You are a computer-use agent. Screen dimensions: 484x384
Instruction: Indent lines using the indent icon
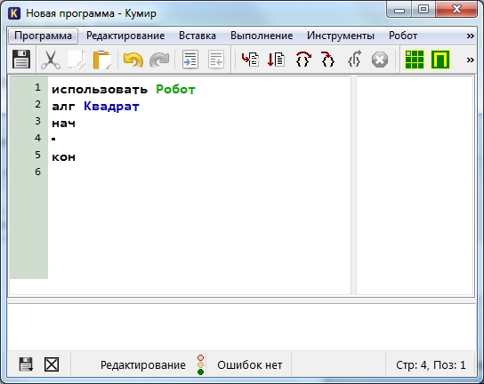pyautogui.click(x=190, y=60)
